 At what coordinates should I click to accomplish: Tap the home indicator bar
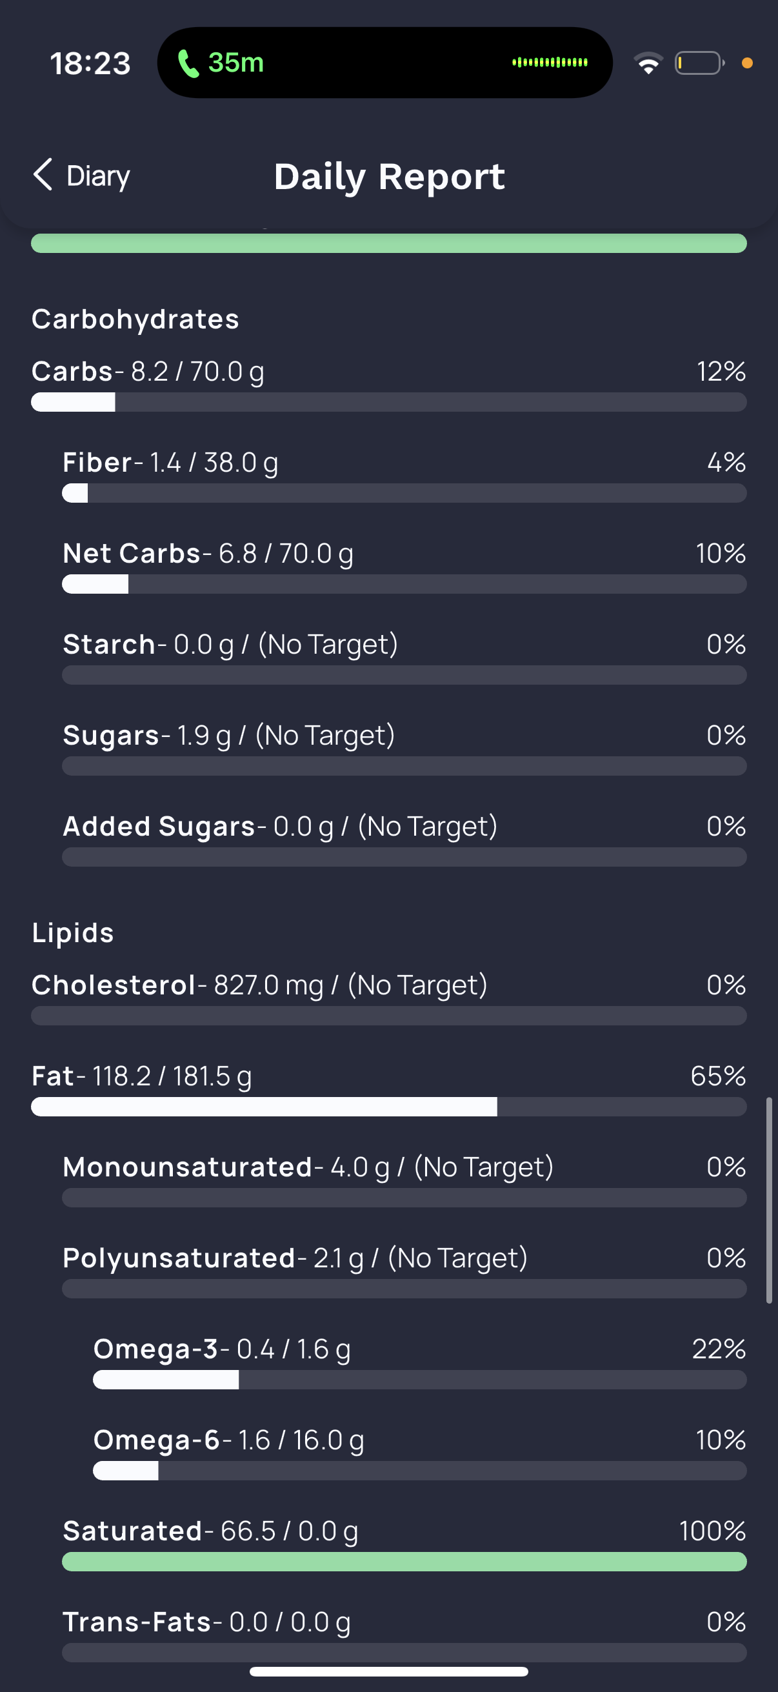[x=388, y=1671]
